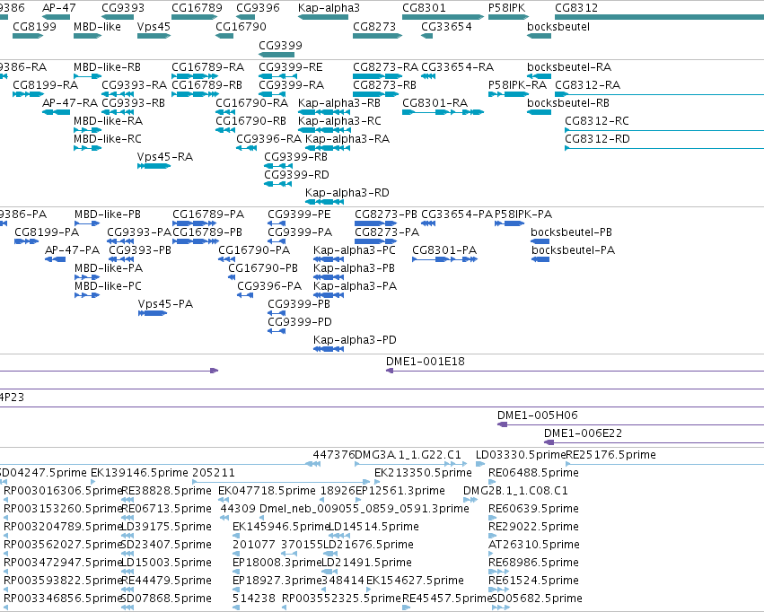The height and width of the screenshot is (612, 764).
Task: Select the CG33654 gene label
Action: click(x=446, y=27)
